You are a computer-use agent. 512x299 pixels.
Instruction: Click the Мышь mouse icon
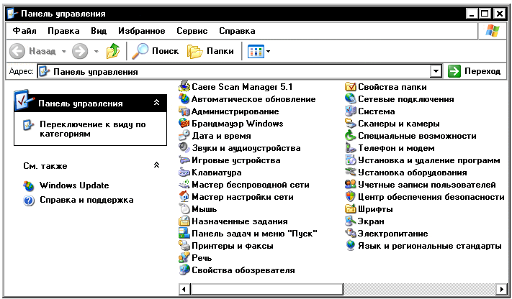coord(184,209)
